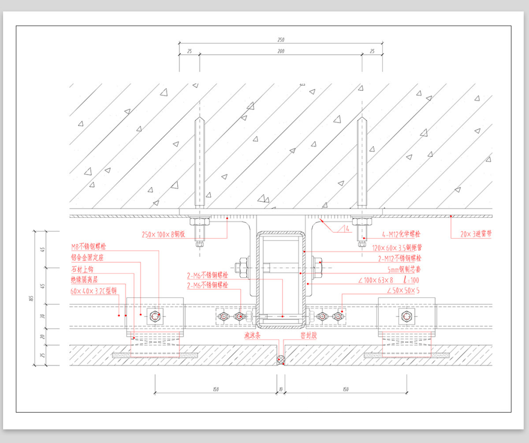The image size is (529, 443).
Task: Select the 250 overall dimension text
Action: tap(281, 40)
